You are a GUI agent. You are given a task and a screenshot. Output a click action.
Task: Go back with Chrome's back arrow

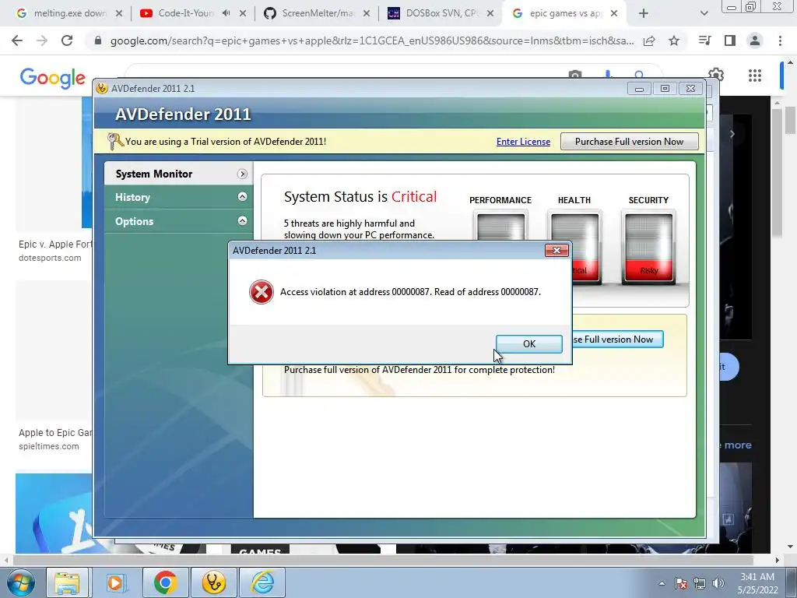coord(17,40)
